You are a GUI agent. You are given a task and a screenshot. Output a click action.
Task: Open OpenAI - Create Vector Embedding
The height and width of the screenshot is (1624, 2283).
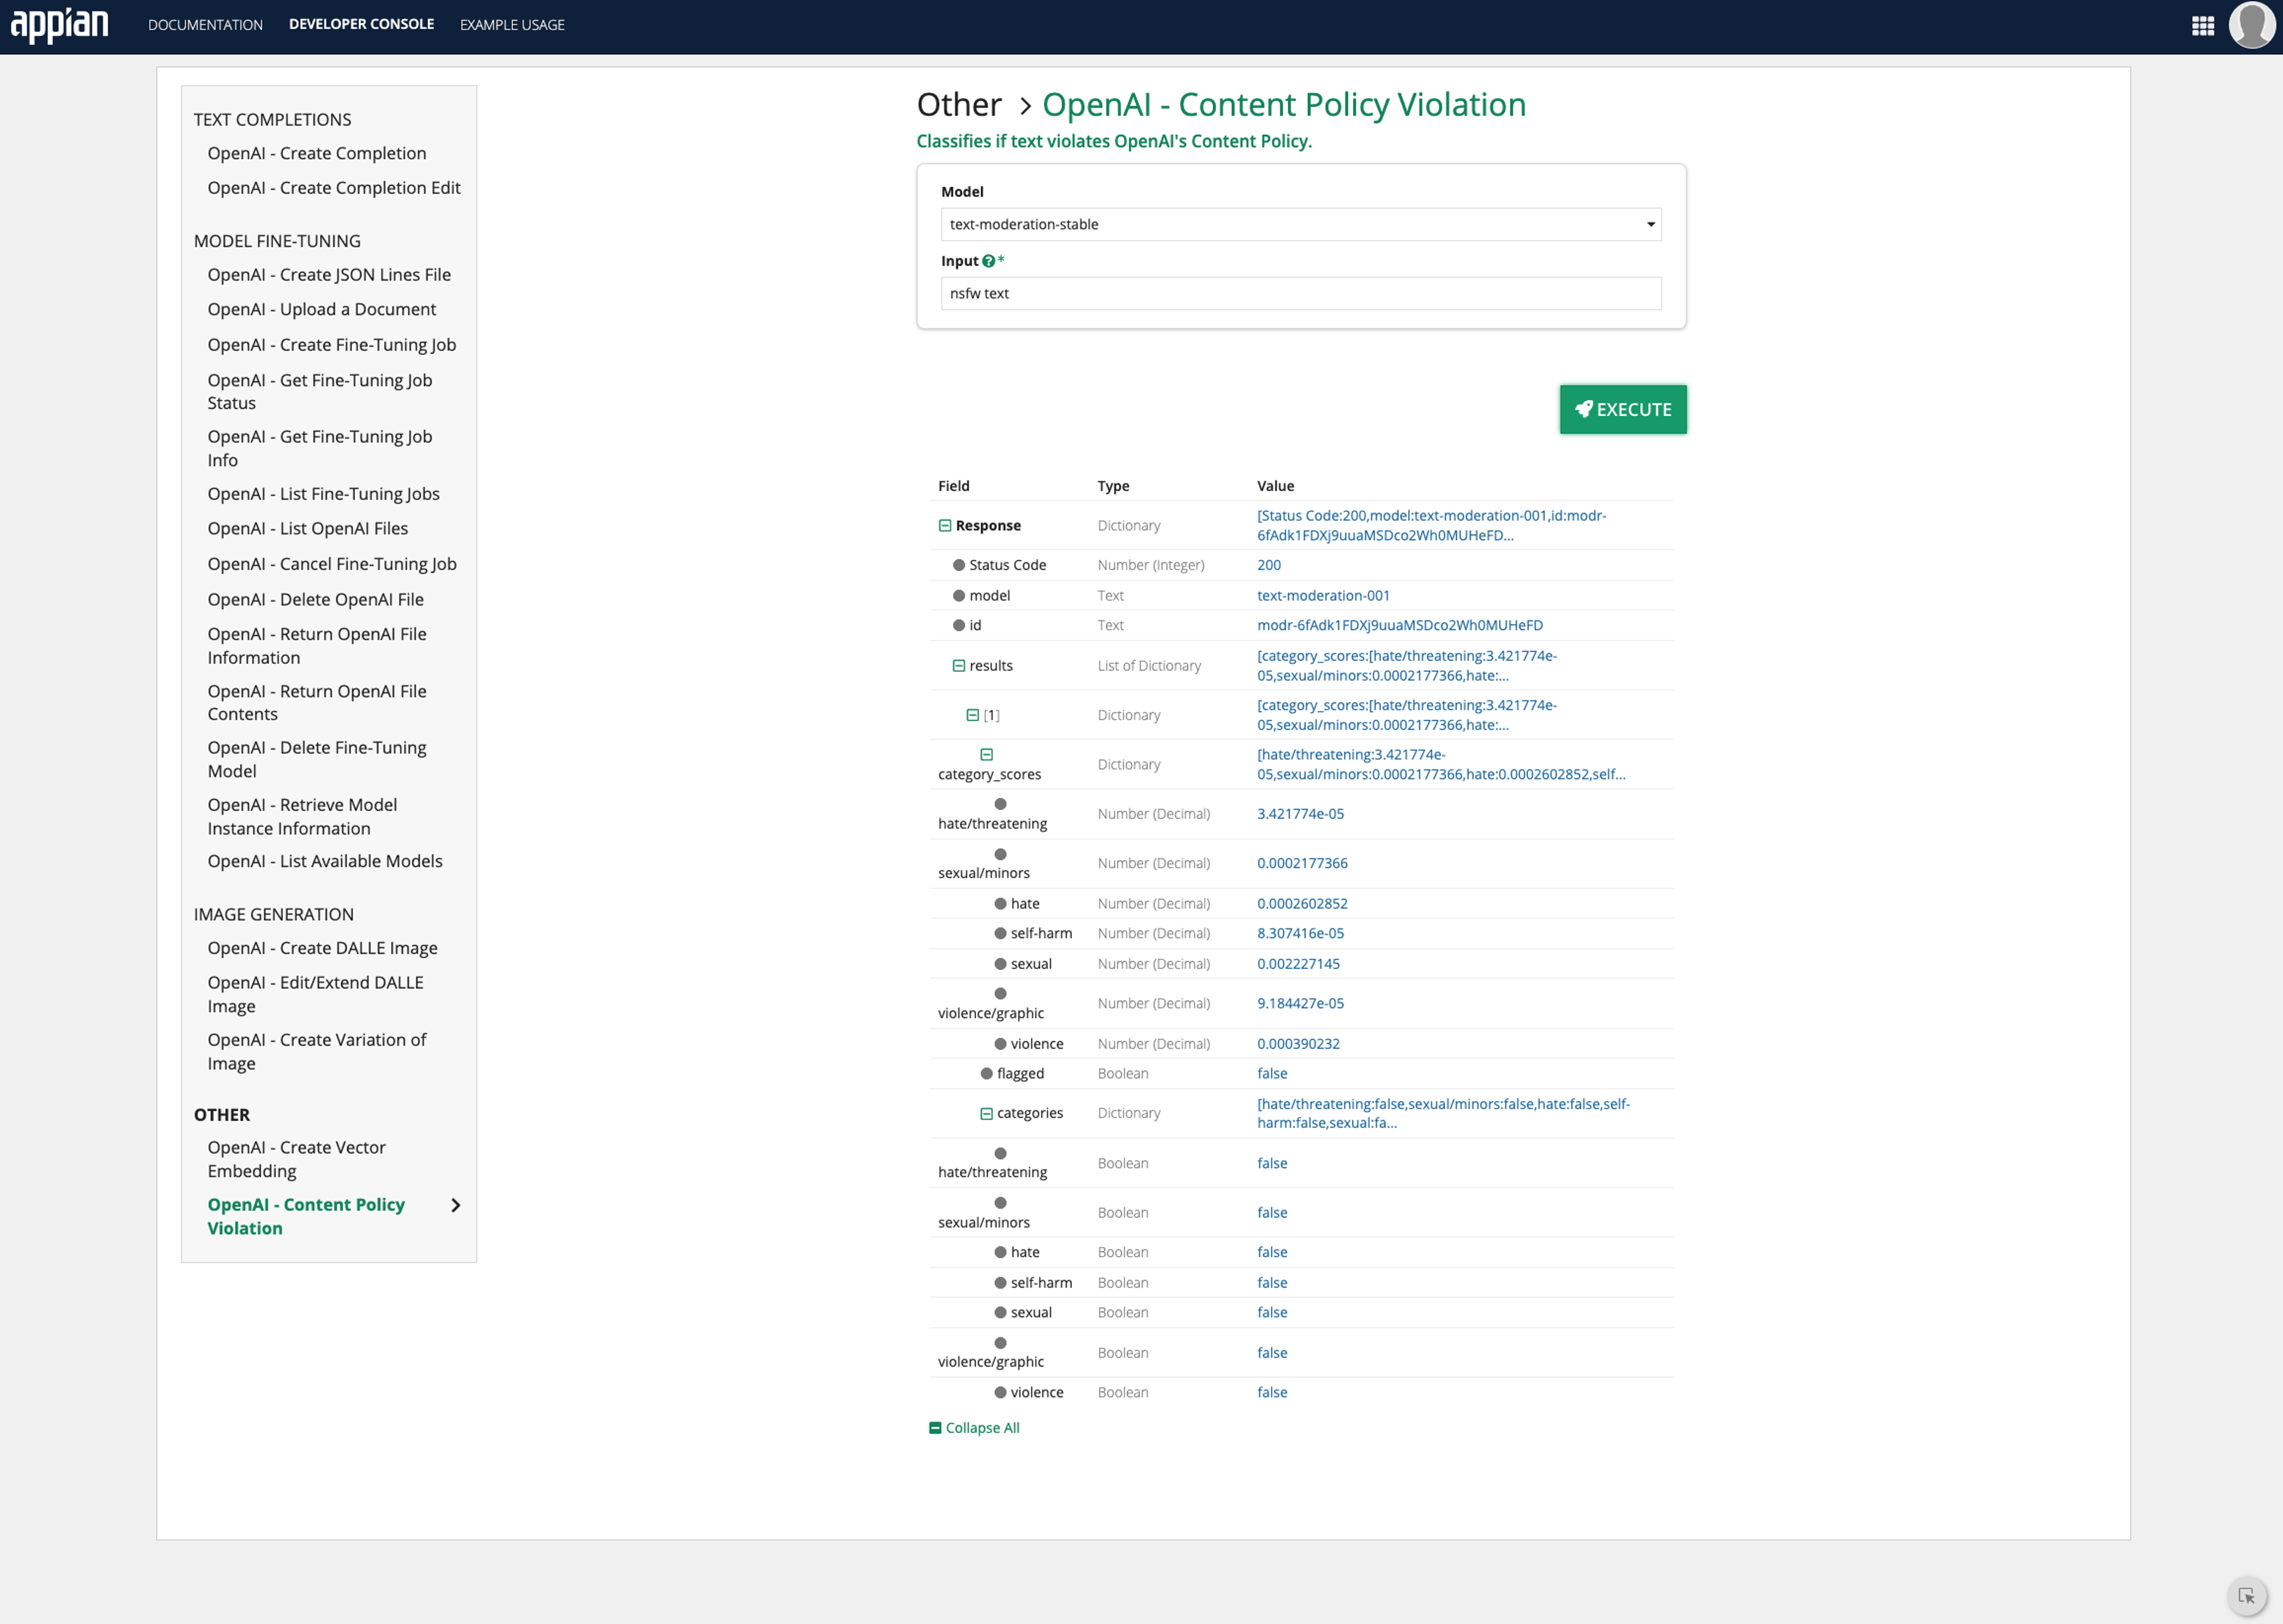point(297,1160)
